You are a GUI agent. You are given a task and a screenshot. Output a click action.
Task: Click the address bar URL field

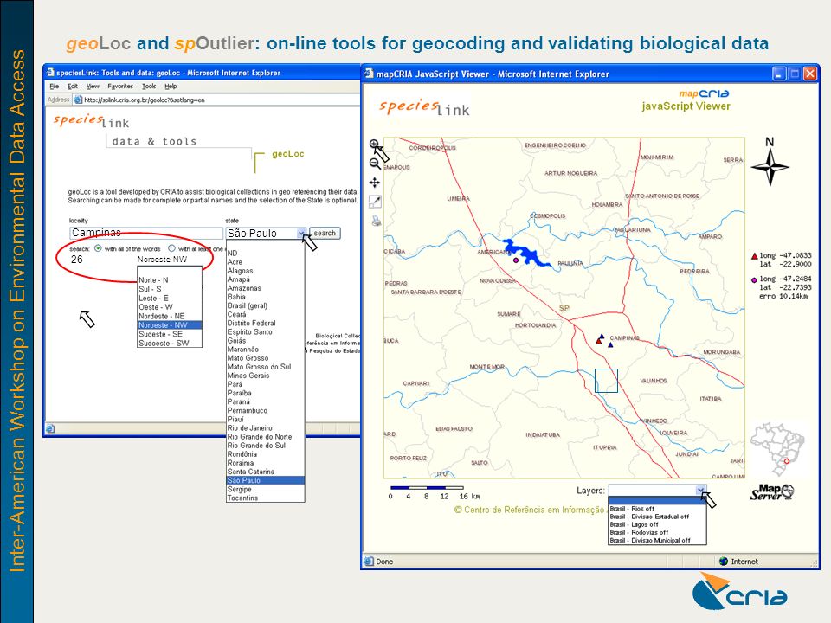pos(217,100)
